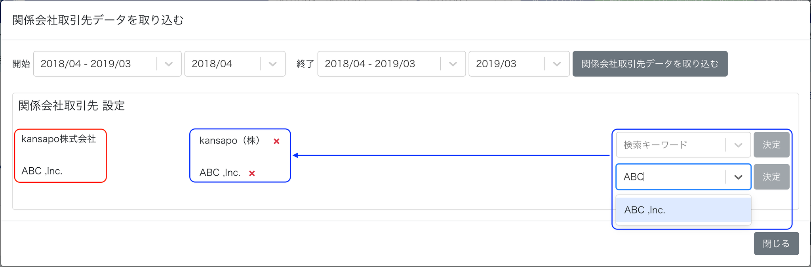This screenshot has width=811, height=267.
Task: Toggle chevron arrow of ABC search combo
Action: tap(738, 177)
